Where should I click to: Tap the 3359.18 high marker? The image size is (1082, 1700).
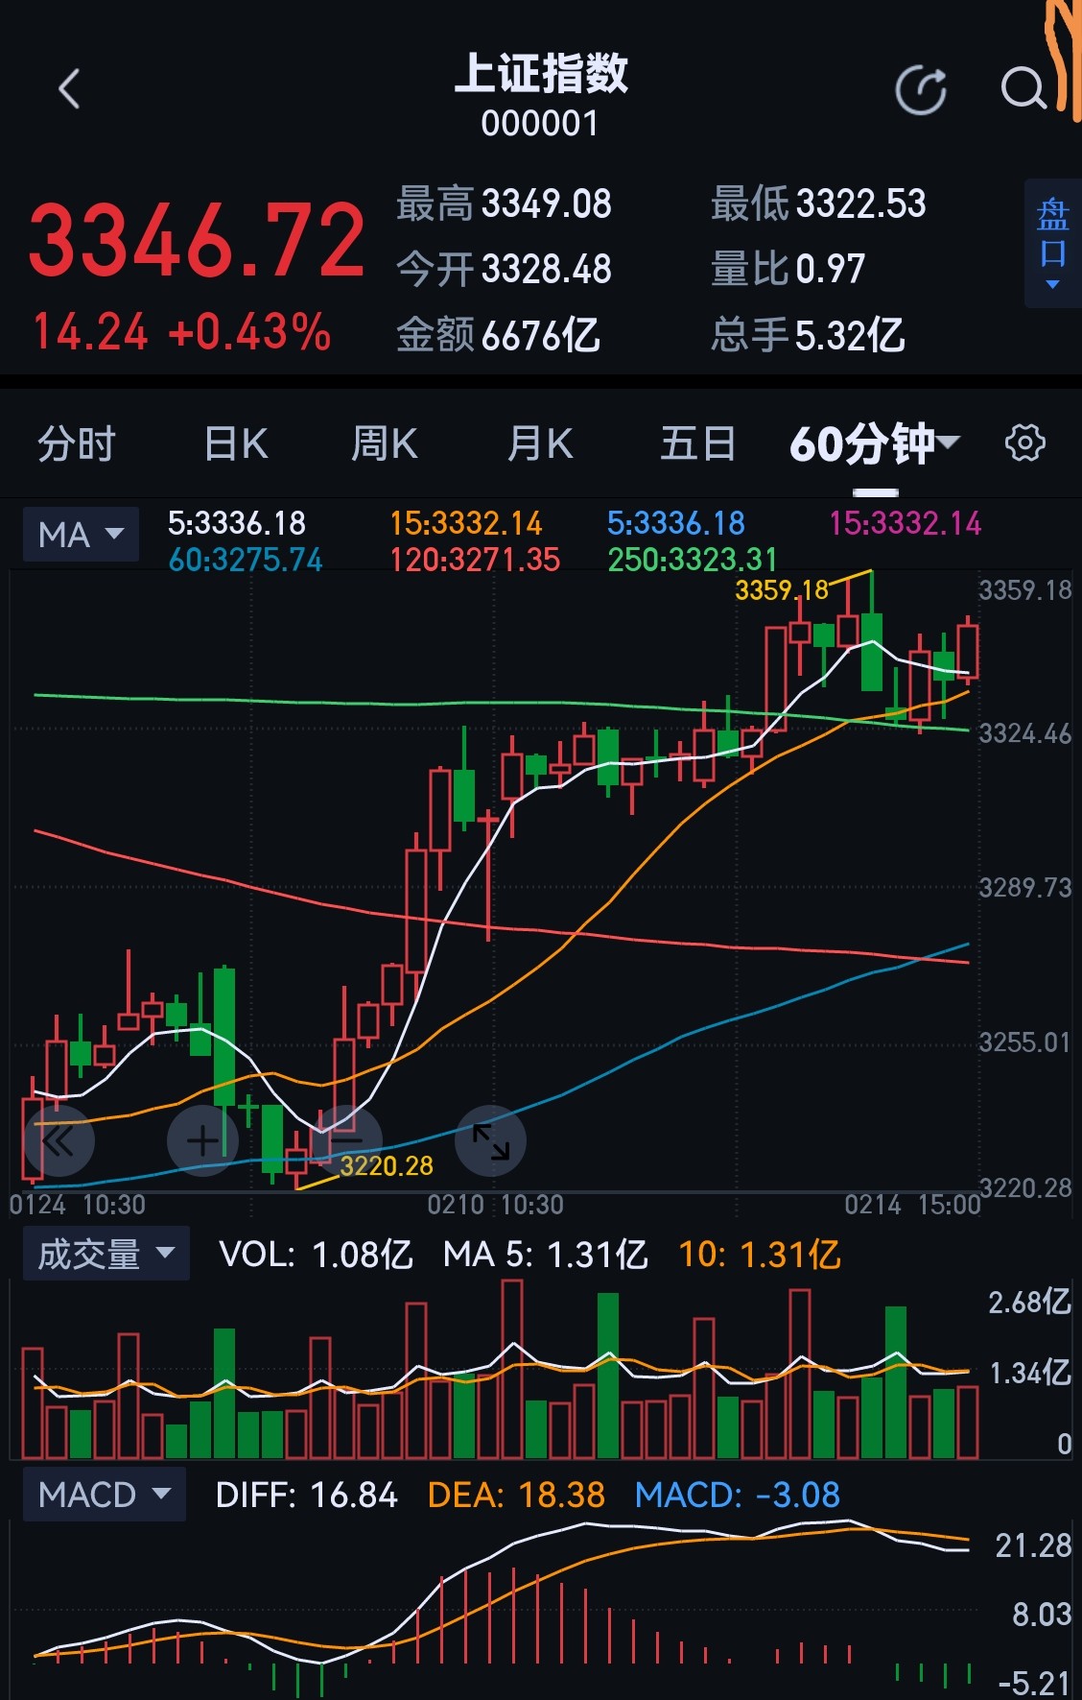[782, 589]
